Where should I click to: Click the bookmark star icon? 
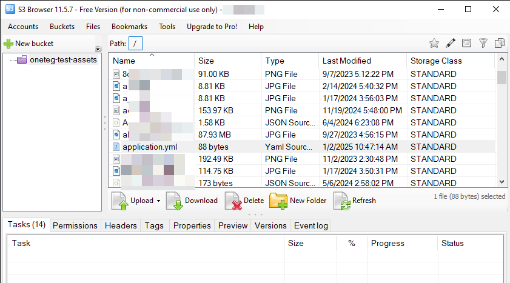click(x=434, y=43)
